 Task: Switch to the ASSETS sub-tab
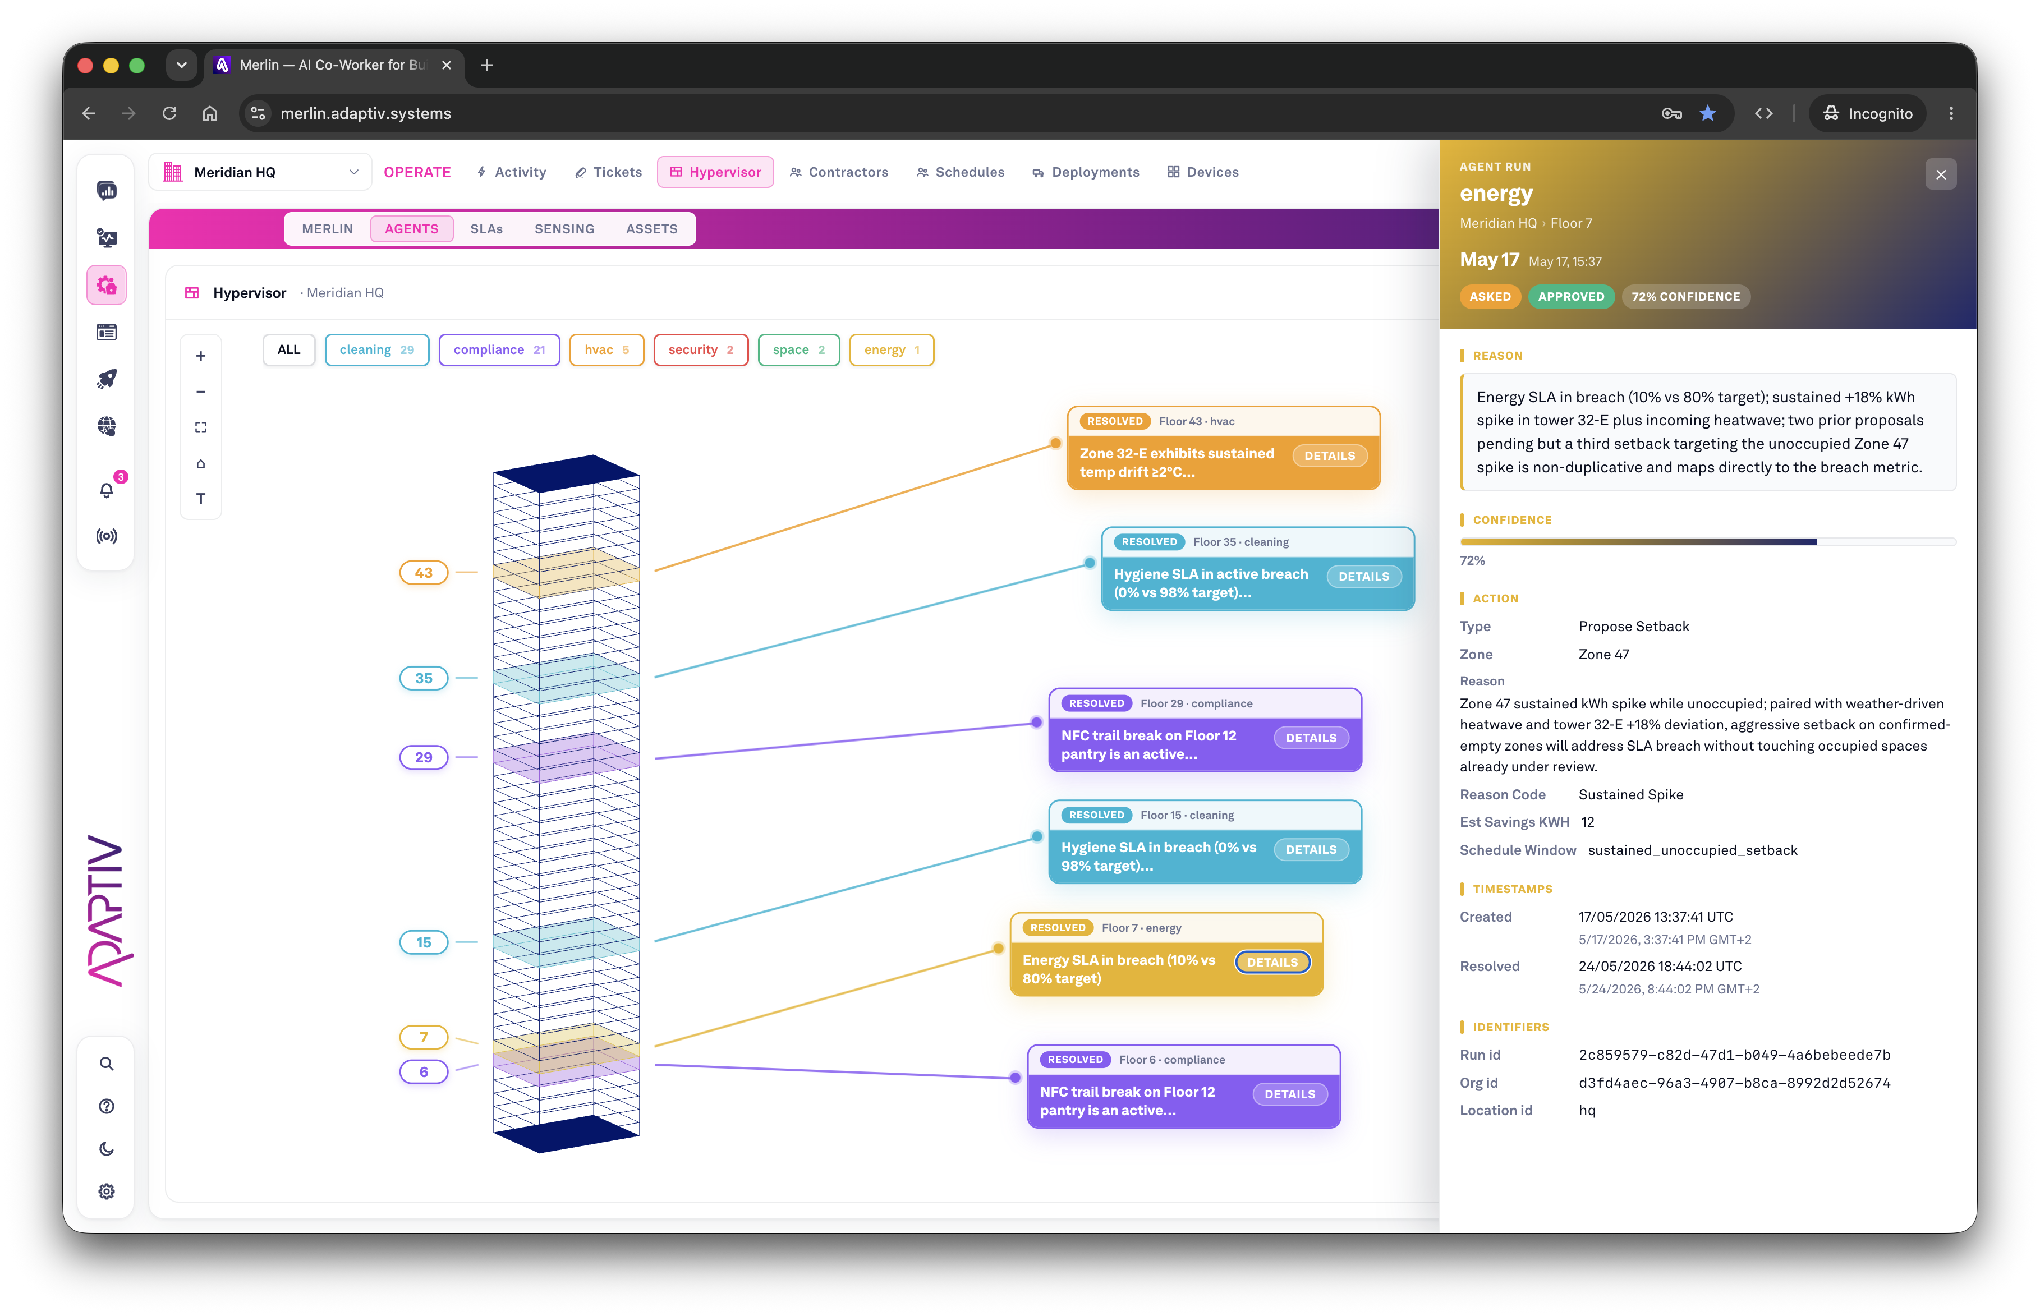coord(651,229)
